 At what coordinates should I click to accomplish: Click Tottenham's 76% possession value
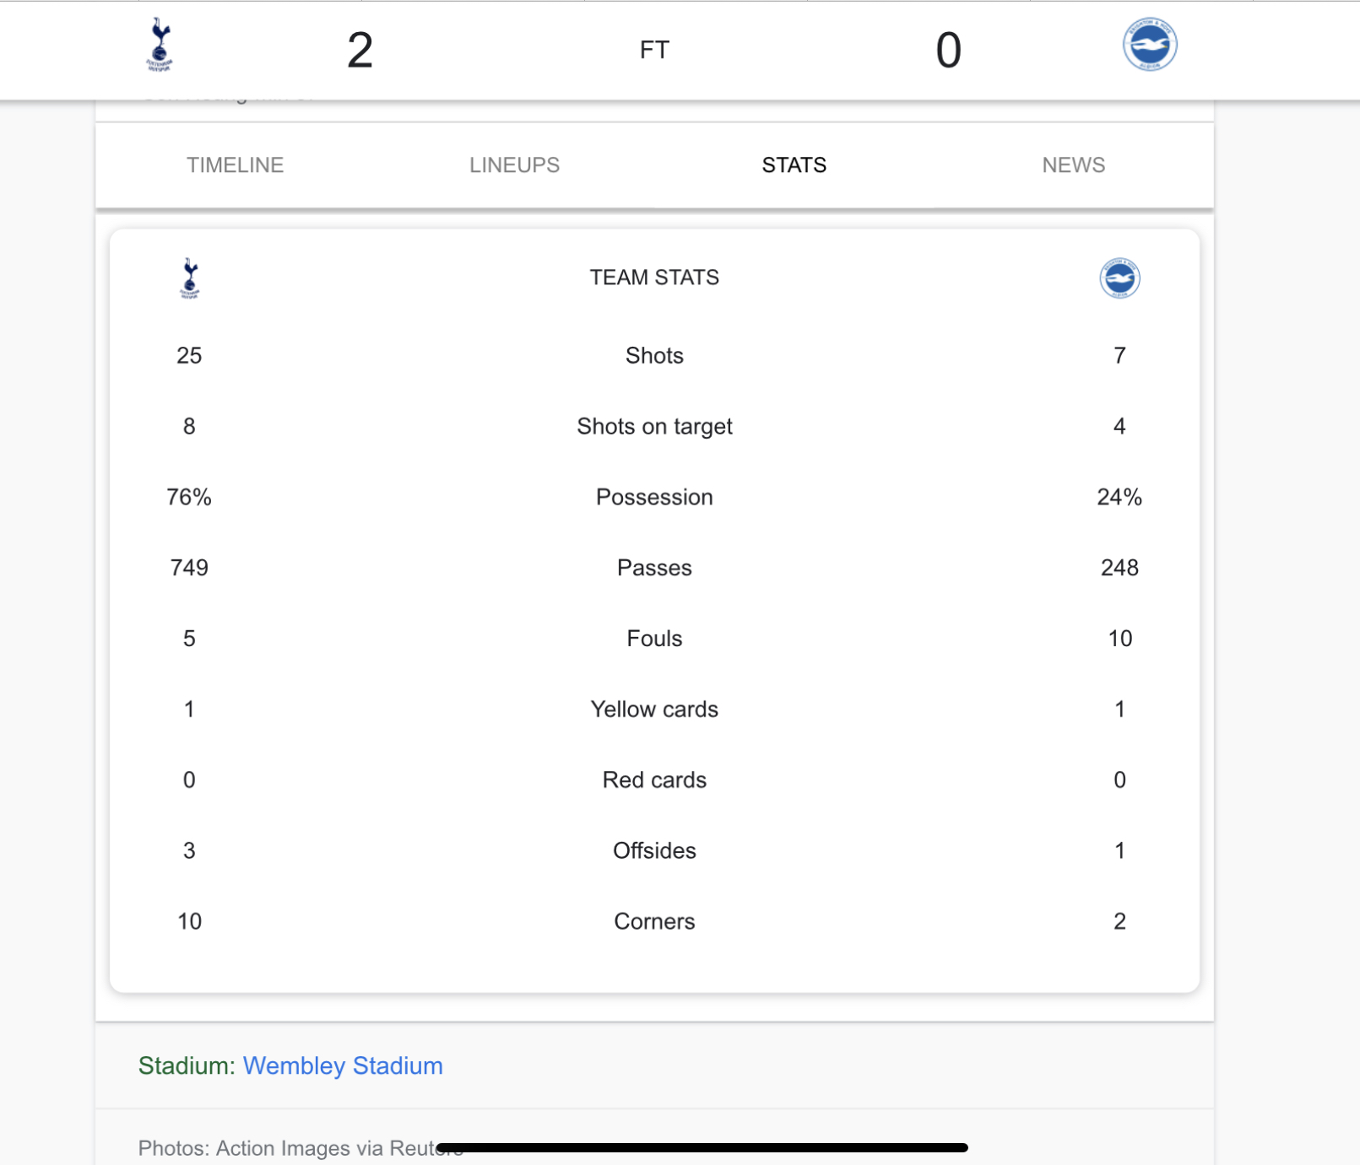click(189, 497)
